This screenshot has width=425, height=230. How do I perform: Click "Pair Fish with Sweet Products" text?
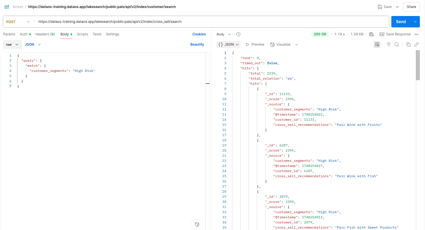tap(366, 227)
